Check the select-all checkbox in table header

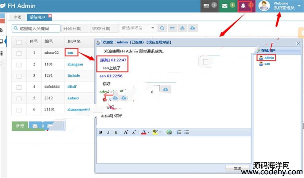[19, 42]
